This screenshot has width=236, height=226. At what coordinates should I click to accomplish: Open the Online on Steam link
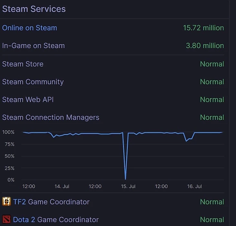click(x=29, y=28)
